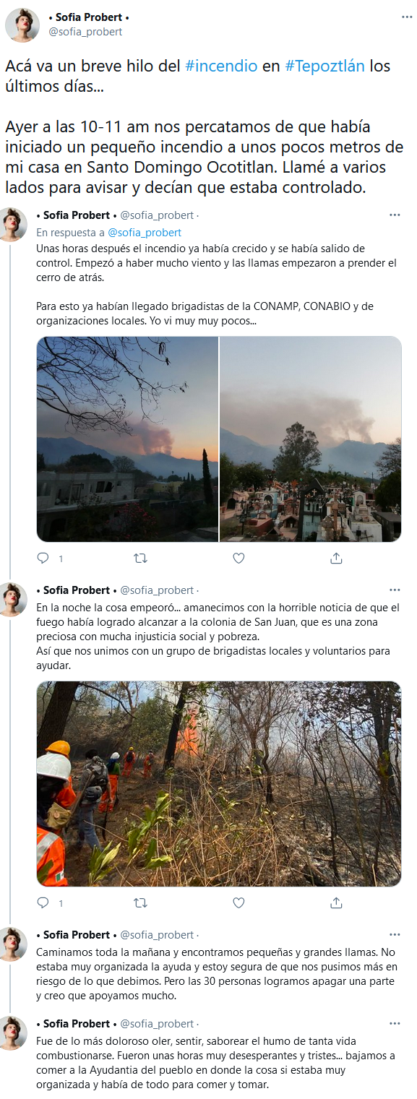This screenshot has width=417, height=1099.
Task: Open left photo of smoke over mountains
Action: coord(127,439)
